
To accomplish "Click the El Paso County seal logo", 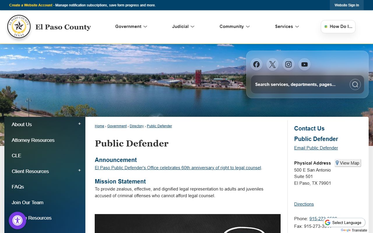I will coord(19,27).
